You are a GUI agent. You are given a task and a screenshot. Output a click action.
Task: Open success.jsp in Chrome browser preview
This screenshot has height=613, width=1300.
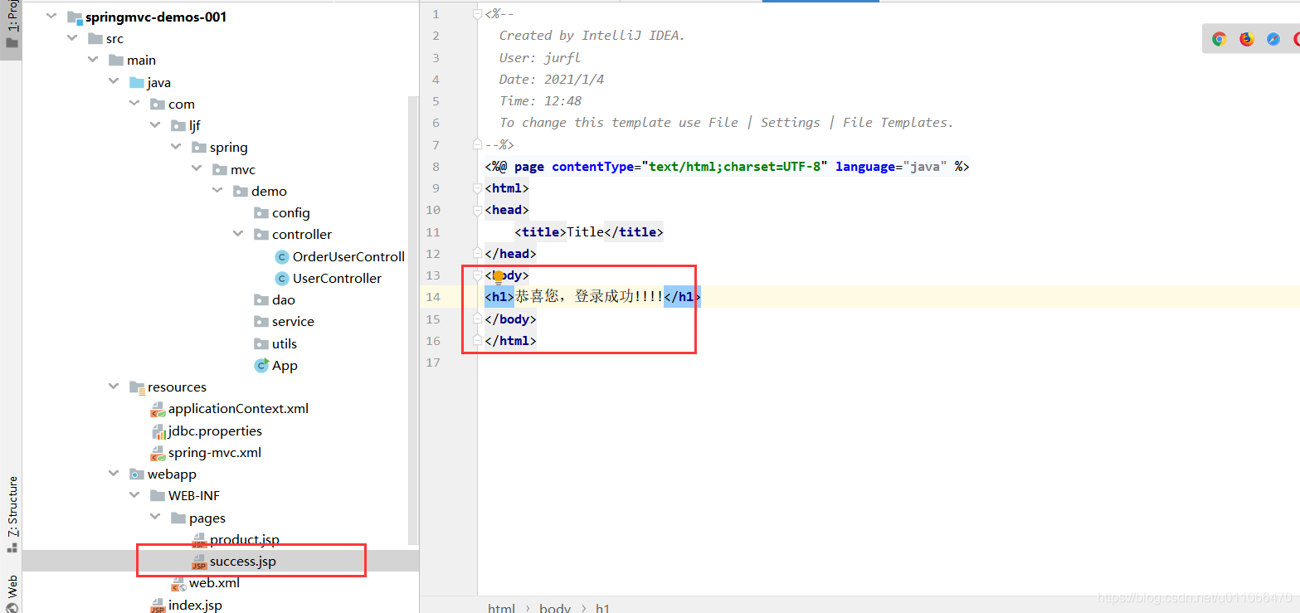point(1219,38)
